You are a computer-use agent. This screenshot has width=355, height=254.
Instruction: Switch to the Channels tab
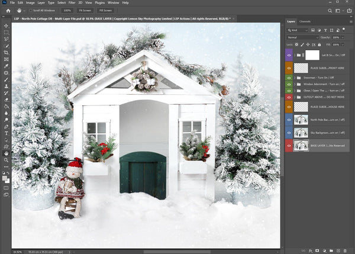[305, 21]
